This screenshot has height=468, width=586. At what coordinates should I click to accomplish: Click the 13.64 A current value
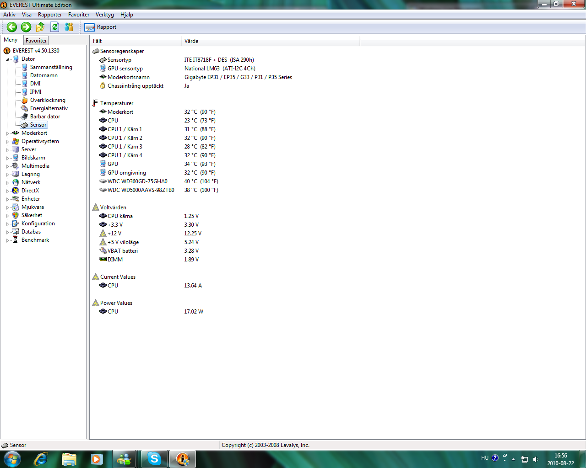(x=193, y=286)
